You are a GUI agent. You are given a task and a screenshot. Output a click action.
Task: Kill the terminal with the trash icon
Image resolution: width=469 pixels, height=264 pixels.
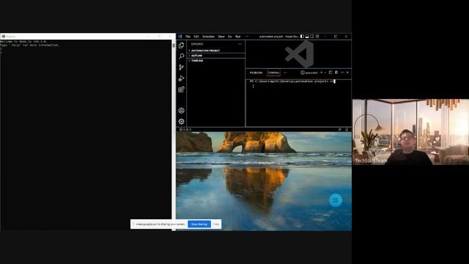click(336, 73)
